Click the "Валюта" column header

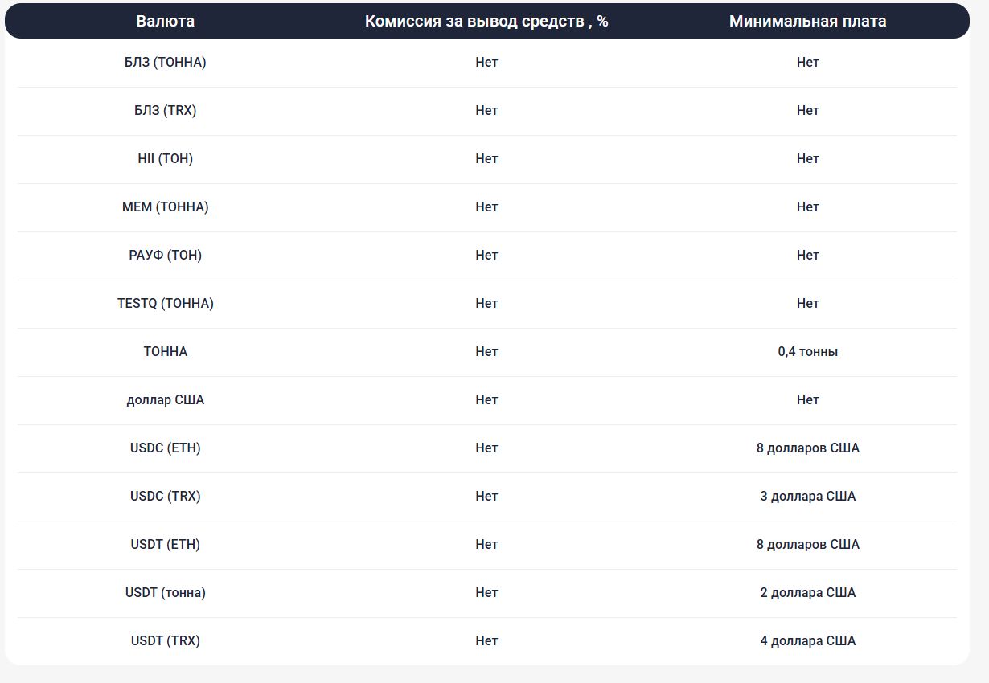point(165,22)
